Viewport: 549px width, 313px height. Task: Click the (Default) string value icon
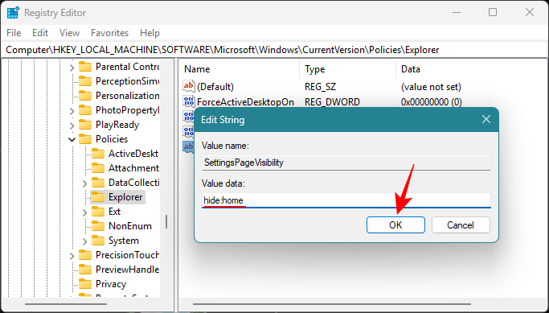(x=188, y=86)
